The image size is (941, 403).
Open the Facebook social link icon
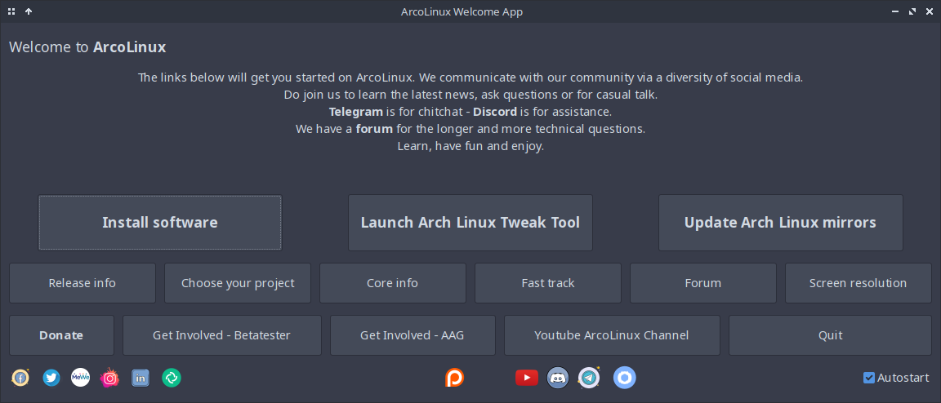(x=20, y=378)
